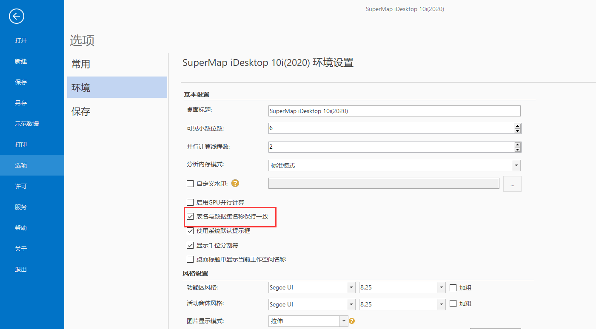Open the 关于 about page
Image resolution: width=596 pixels, height=329 pixels.
point(21,249)
